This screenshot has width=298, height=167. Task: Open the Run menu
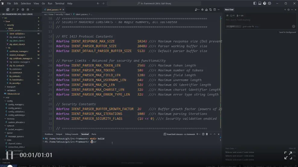coord(50,3)
